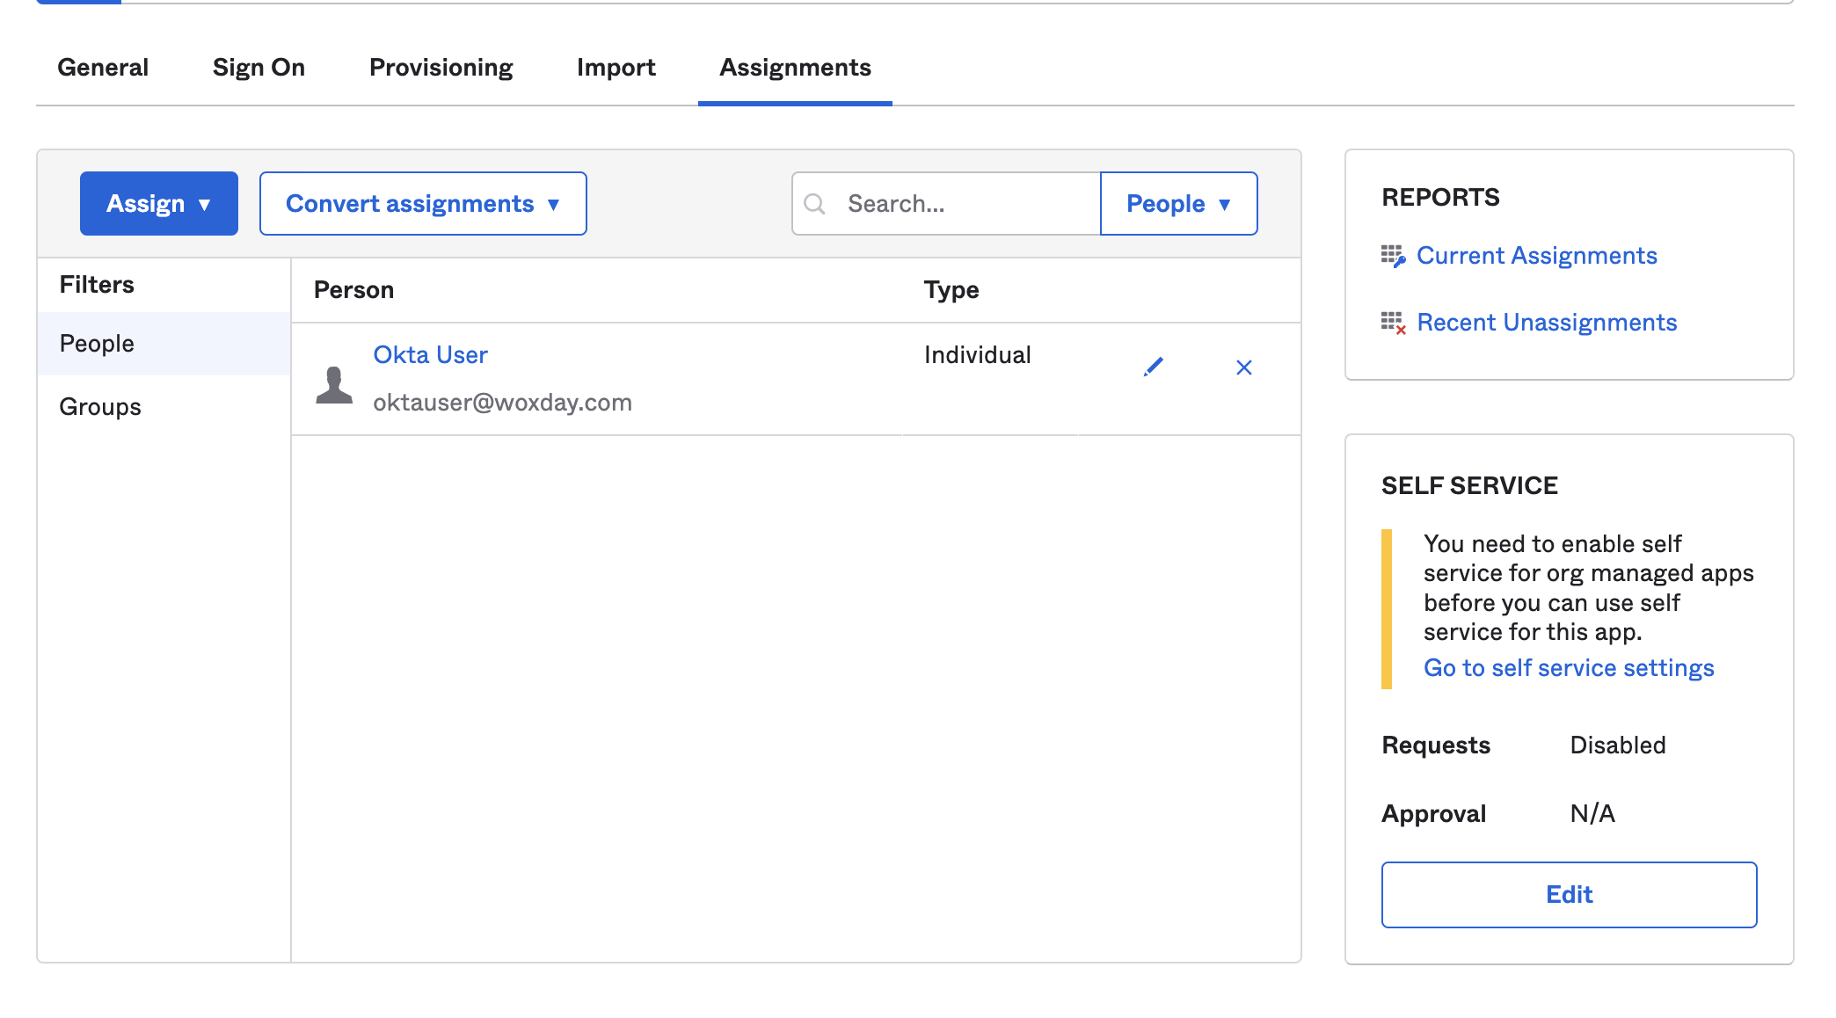Open the Recent Unassignments report link
The width and height of the screenshot is (1836, 1018).
coord(1547,323)
